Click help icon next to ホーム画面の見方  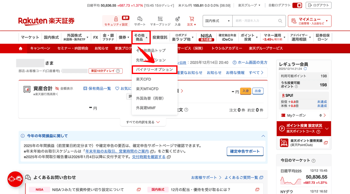click(x=234, y=62)
